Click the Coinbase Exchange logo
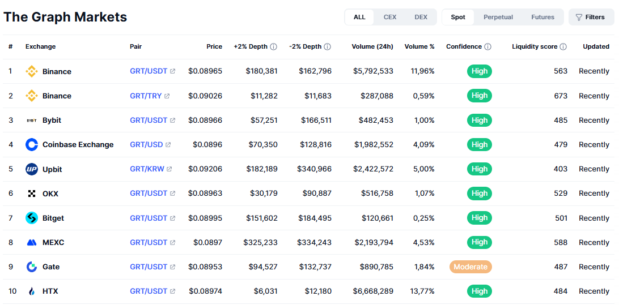 (x=32, y=145)
